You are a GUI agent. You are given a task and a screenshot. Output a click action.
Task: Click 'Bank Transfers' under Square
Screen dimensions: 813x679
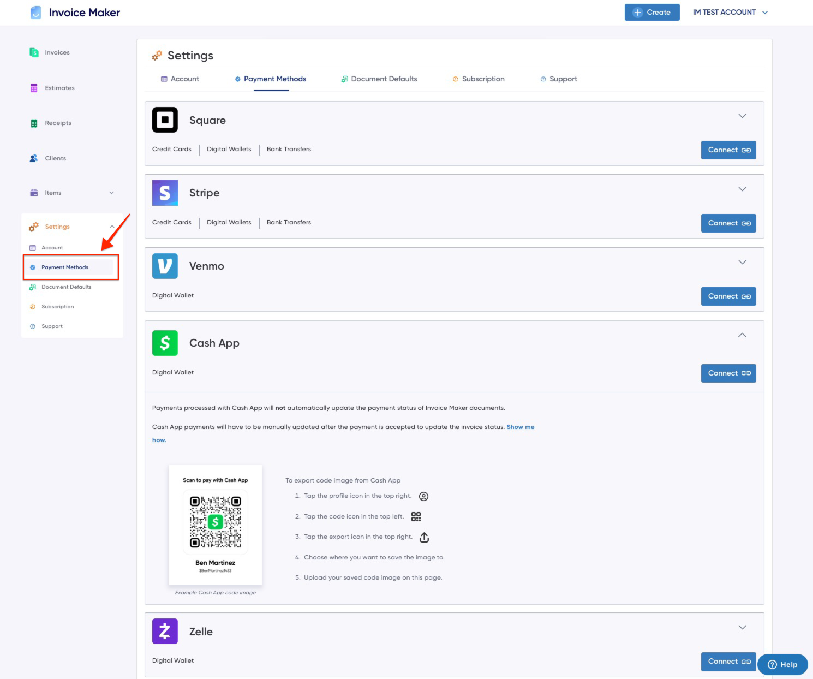(289, 149)
